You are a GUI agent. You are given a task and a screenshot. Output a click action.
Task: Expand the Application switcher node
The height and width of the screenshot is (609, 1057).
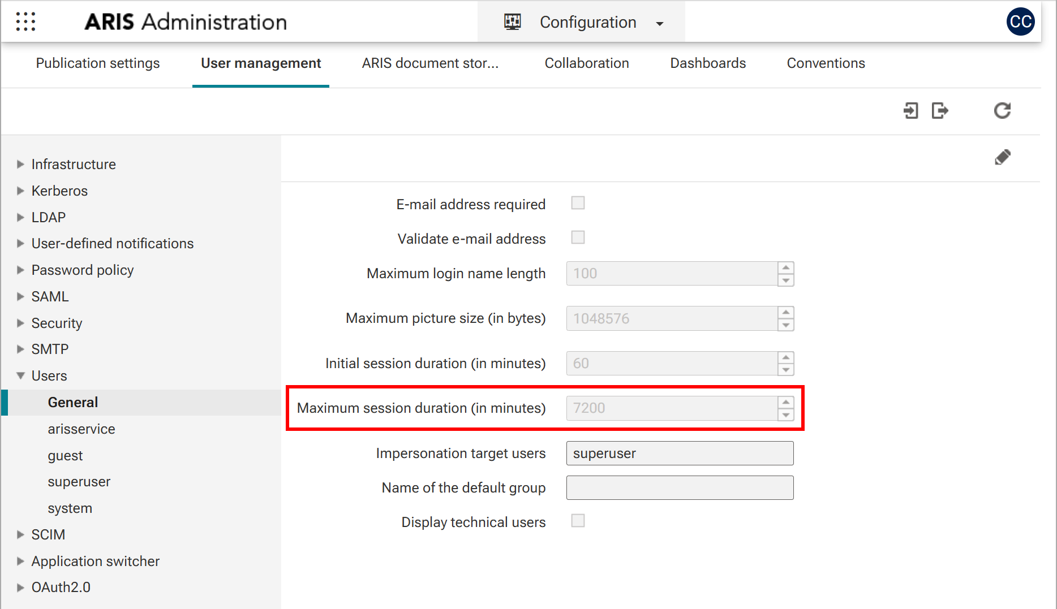[x=20, y=561]
